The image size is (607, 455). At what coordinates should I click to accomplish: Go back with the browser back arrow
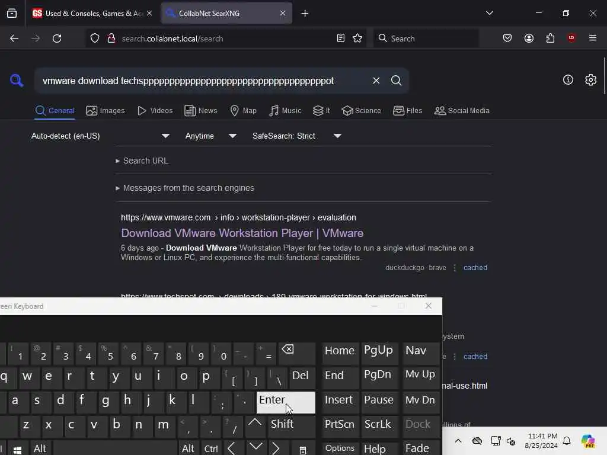(14, 39)
